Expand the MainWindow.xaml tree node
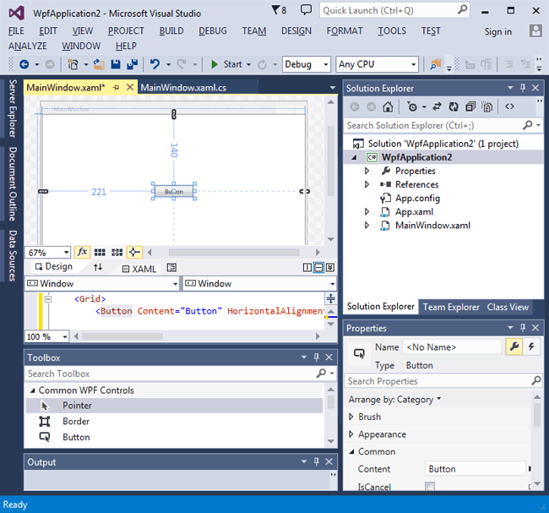 (367, 226)
